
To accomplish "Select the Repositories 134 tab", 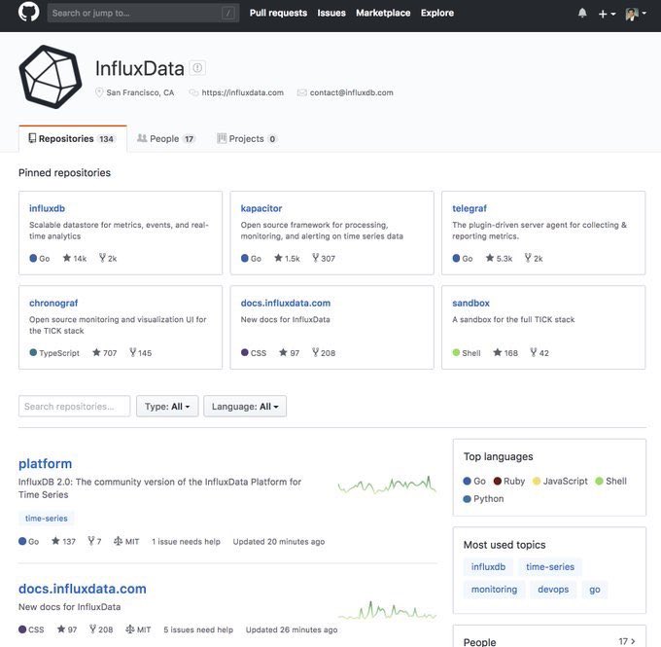I will [73, 138].
